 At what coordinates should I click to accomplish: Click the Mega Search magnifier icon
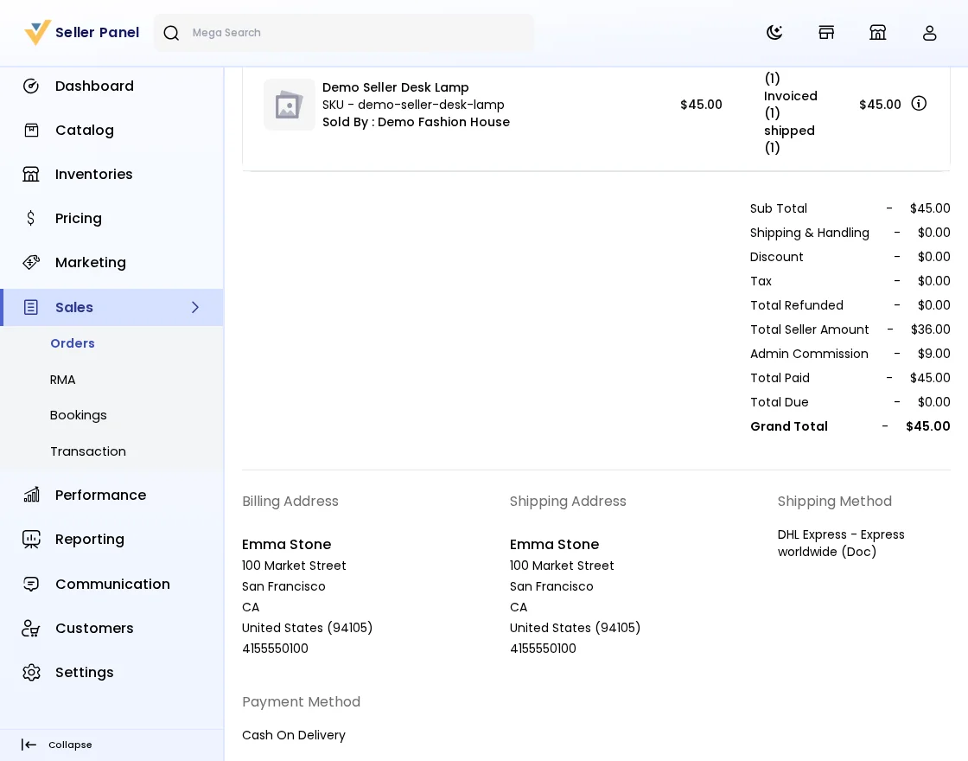172,33
